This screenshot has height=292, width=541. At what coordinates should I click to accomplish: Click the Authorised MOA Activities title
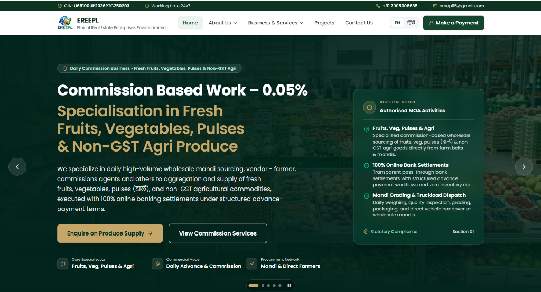tap(412, 111)
